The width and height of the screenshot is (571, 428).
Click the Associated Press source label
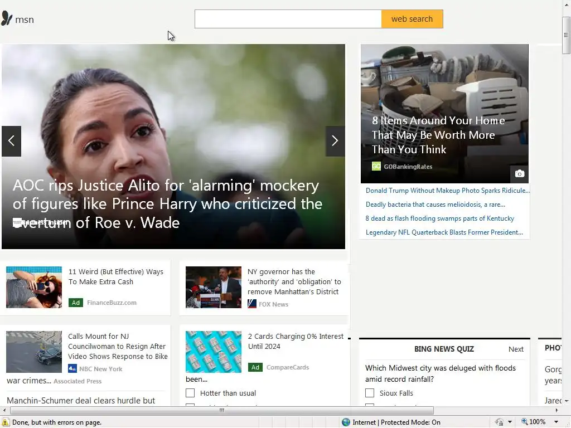78,381
